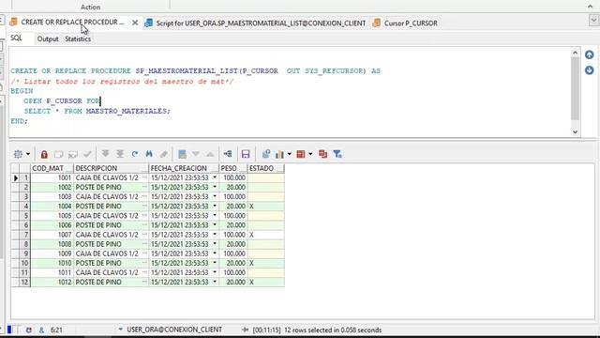Click the fetch last page icon
600x338 pixels.
pyautogui.click(x=120, y=154)
